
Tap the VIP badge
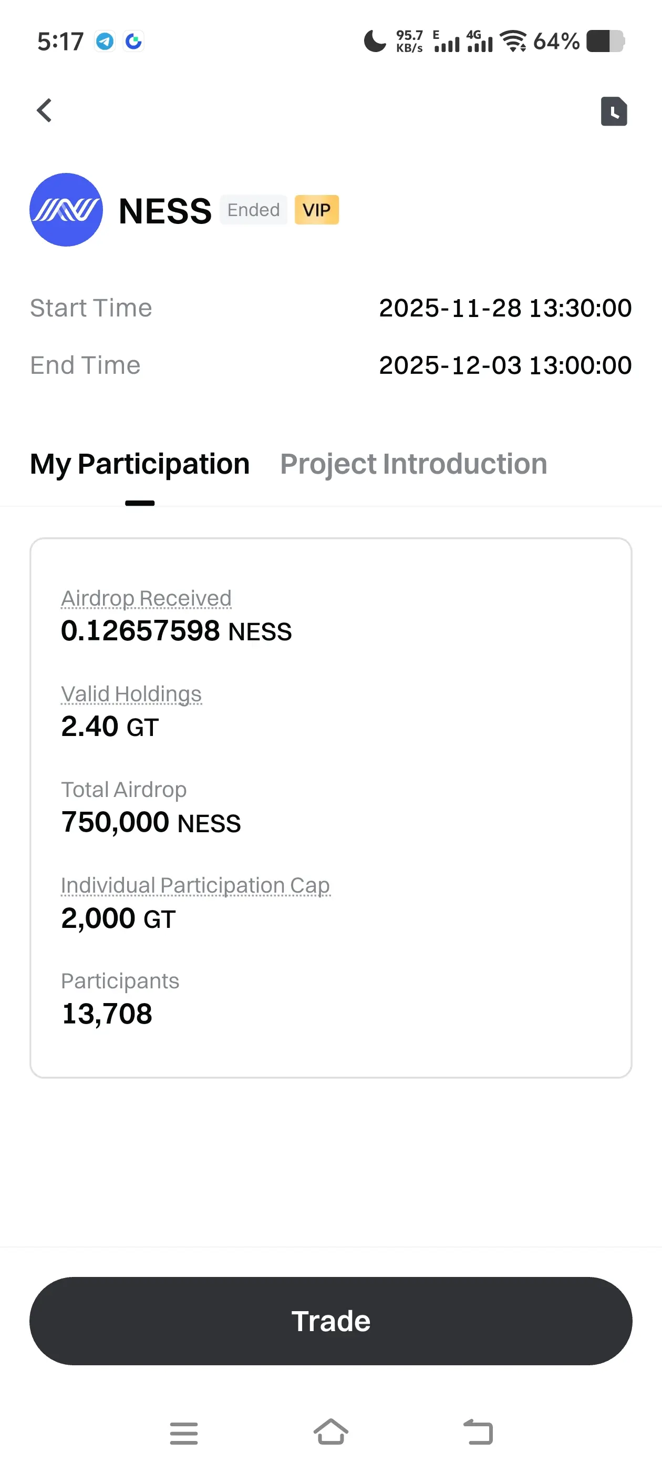click(x=316, y=210)
